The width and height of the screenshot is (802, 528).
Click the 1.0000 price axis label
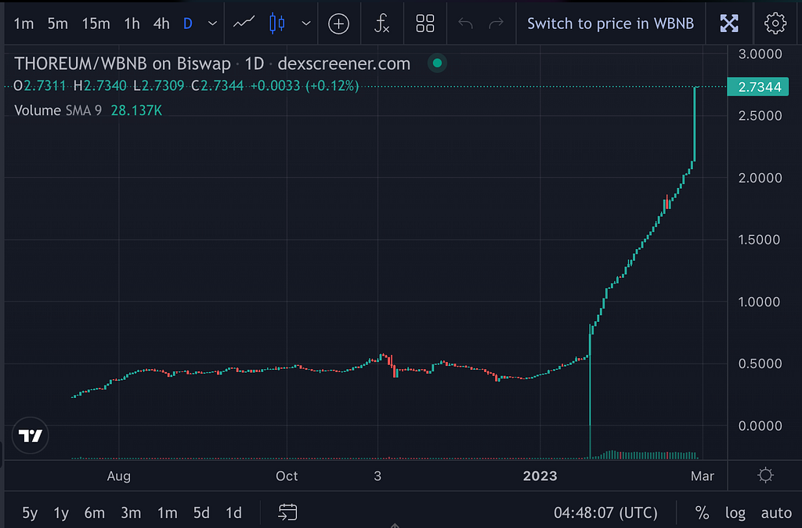click(x=760, y=302)
